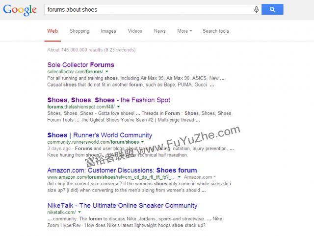The width and height of the screenshot is (314, 236).
Task: Open the More dropdown menu
Action: [x=184, y=31]
